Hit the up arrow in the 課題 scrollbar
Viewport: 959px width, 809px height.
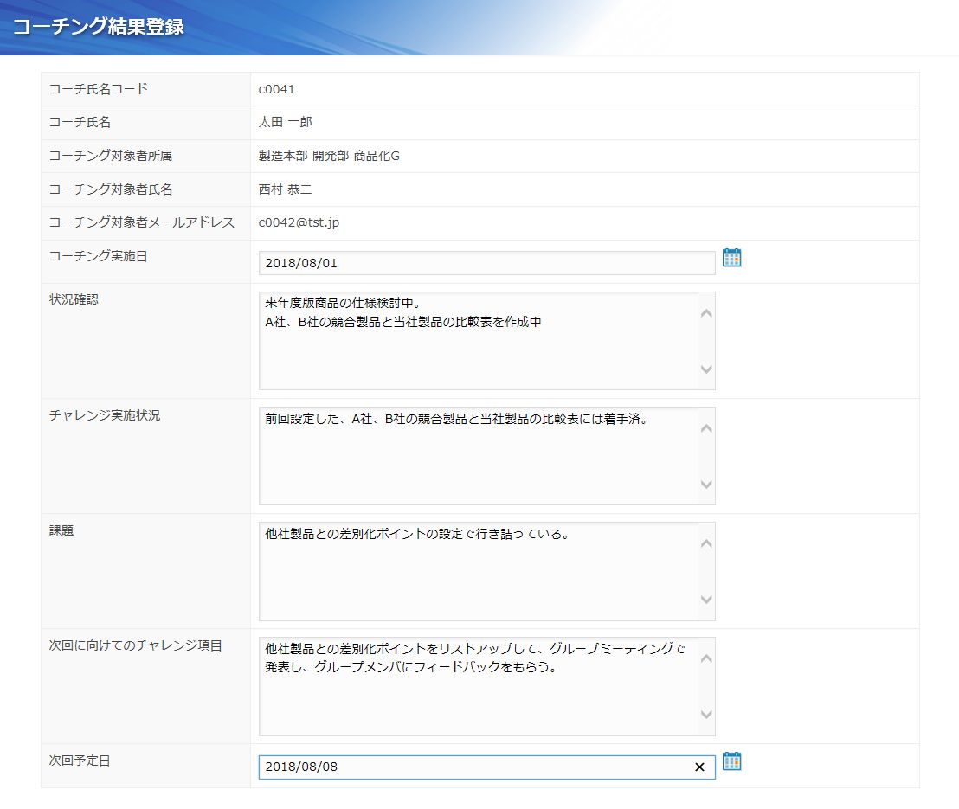[706, 543]
